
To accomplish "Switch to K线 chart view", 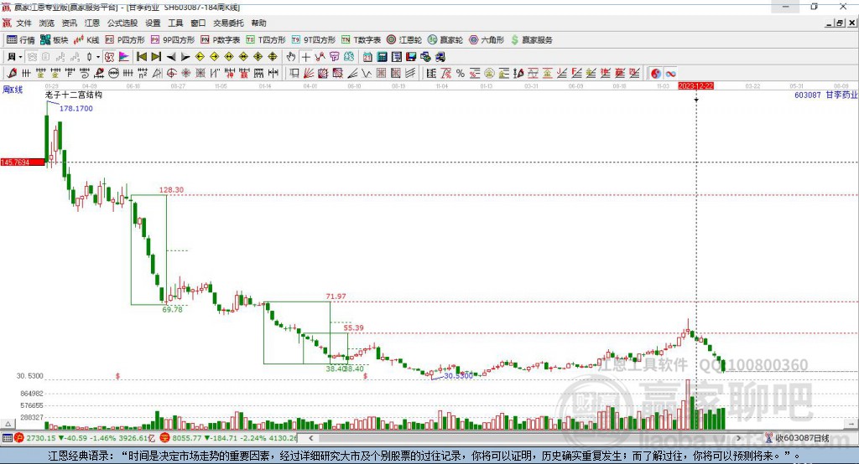I will point(86,40).
